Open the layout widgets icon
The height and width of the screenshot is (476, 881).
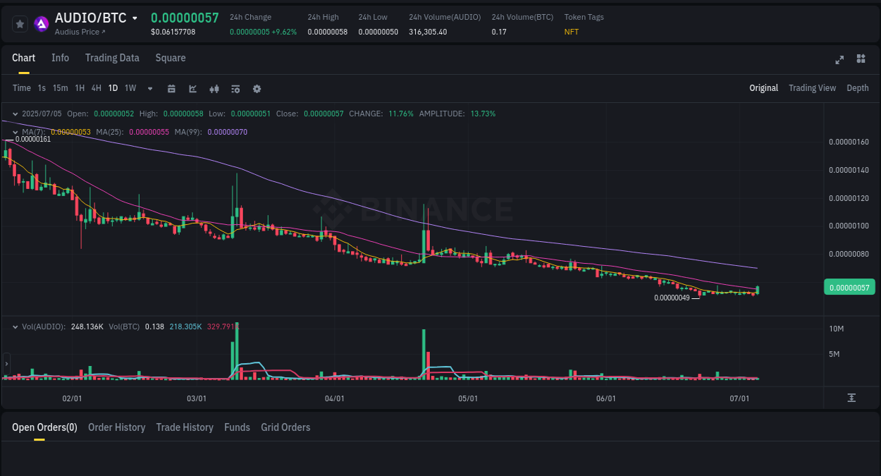coord(861,60)
